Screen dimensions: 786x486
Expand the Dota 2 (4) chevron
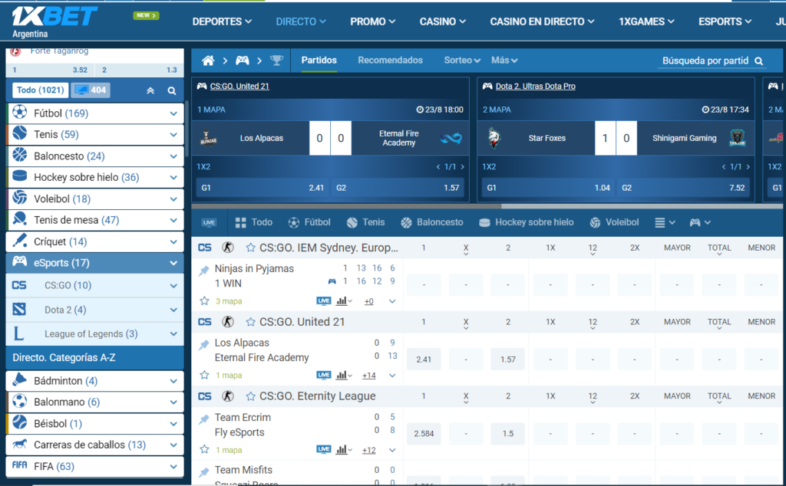coord(173,310)
